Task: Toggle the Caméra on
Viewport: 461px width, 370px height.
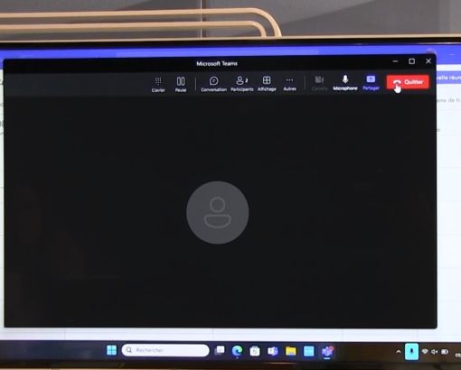Action: pyautogui.click(x=319, y=83)
